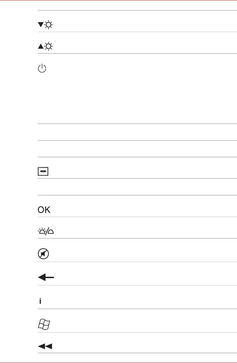
Task: Select the sun symbol in brightness down icon
Action: pyautogui.click(x=49, y=25)
